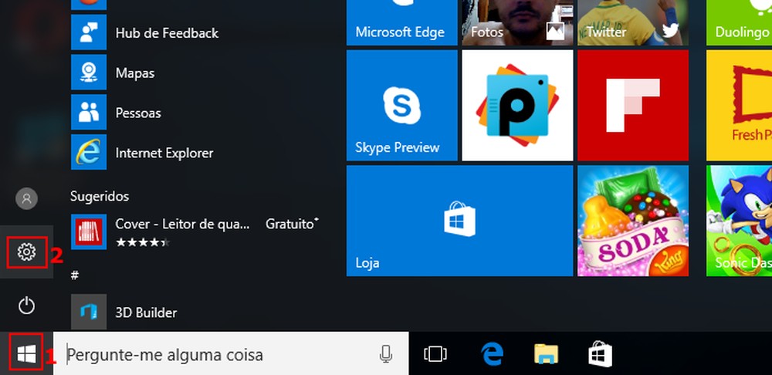Open File Explorer from the taskbar
This screenshot has width=772, height=375.
click(x=546, y=354)
